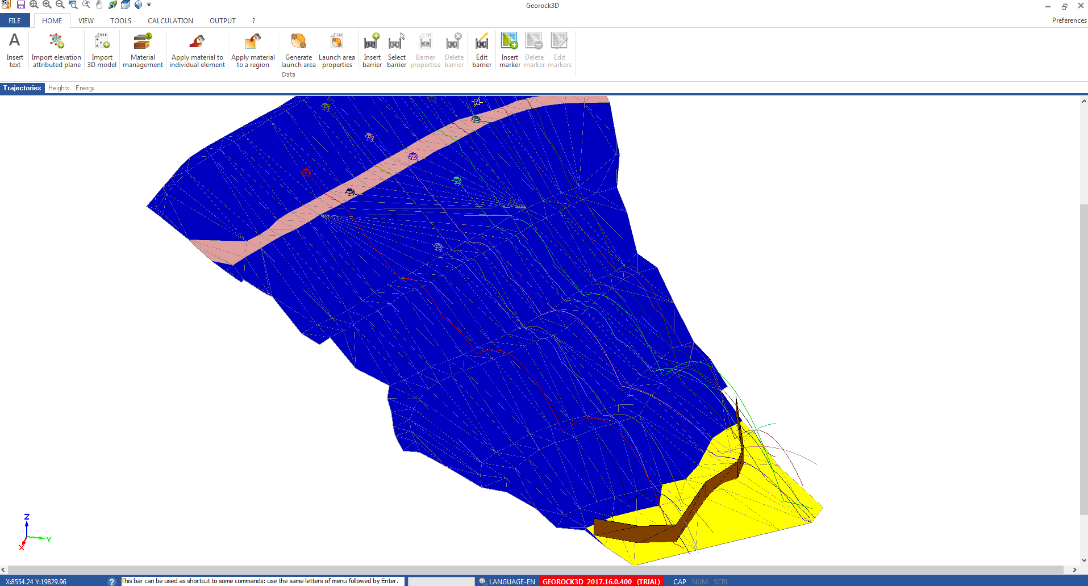Image resolution: width=1088 pixels, height=586 pixels.
Task: Select the zoom window tool icon
Action: coord(73,5)
